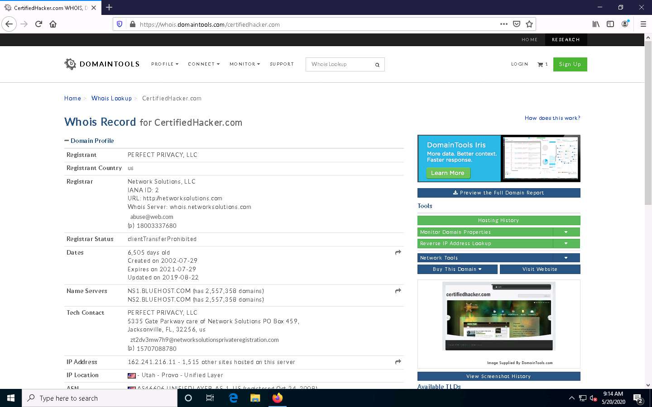
Task: Click Learn More on DomainTools Iris ad
Action: [x=448, y=173]
